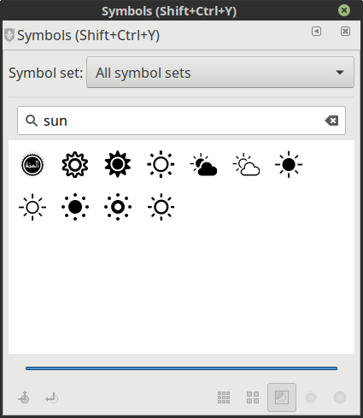The width and height of the screenshot is (363, 418).
Task: Select the thin outlined sun at start of second row
Action: click(32, 207)
